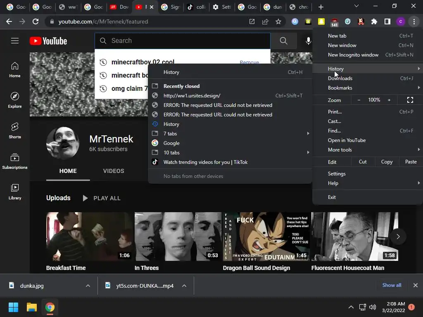Open dunka.jpg download options chevron

pos(88,286)
